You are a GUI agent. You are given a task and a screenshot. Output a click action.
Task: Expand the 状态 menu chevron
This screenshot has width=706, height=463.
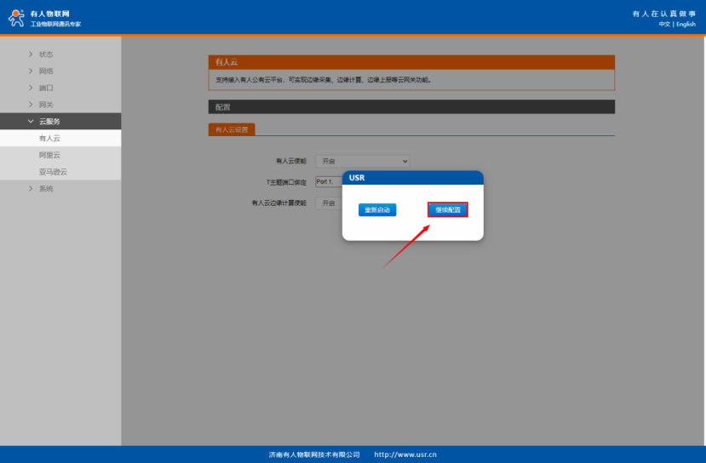[x=31, y=54]
